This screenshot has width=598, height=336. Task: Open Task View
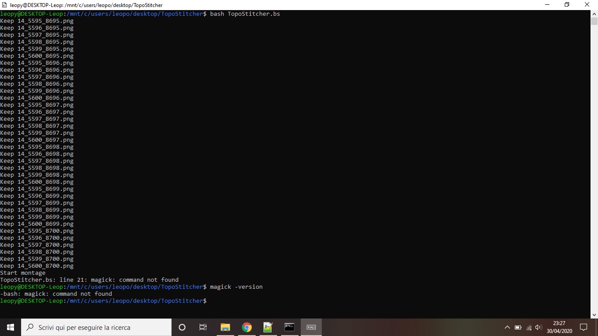pos(203,327)
